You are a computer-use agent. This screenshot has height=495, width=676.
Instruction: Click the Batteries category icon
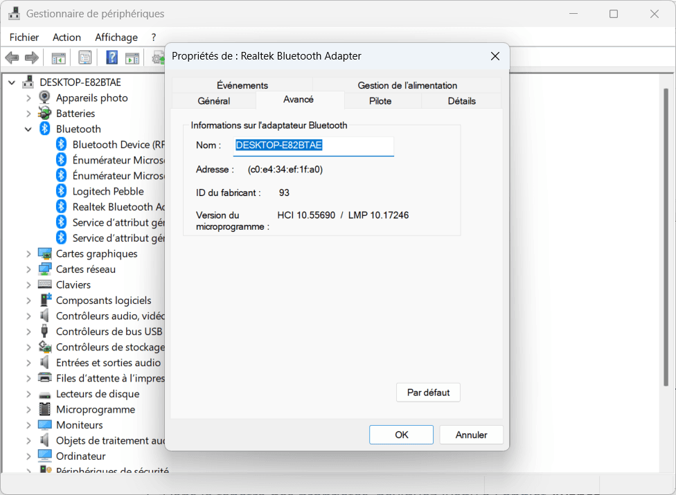tap(44, 113)
